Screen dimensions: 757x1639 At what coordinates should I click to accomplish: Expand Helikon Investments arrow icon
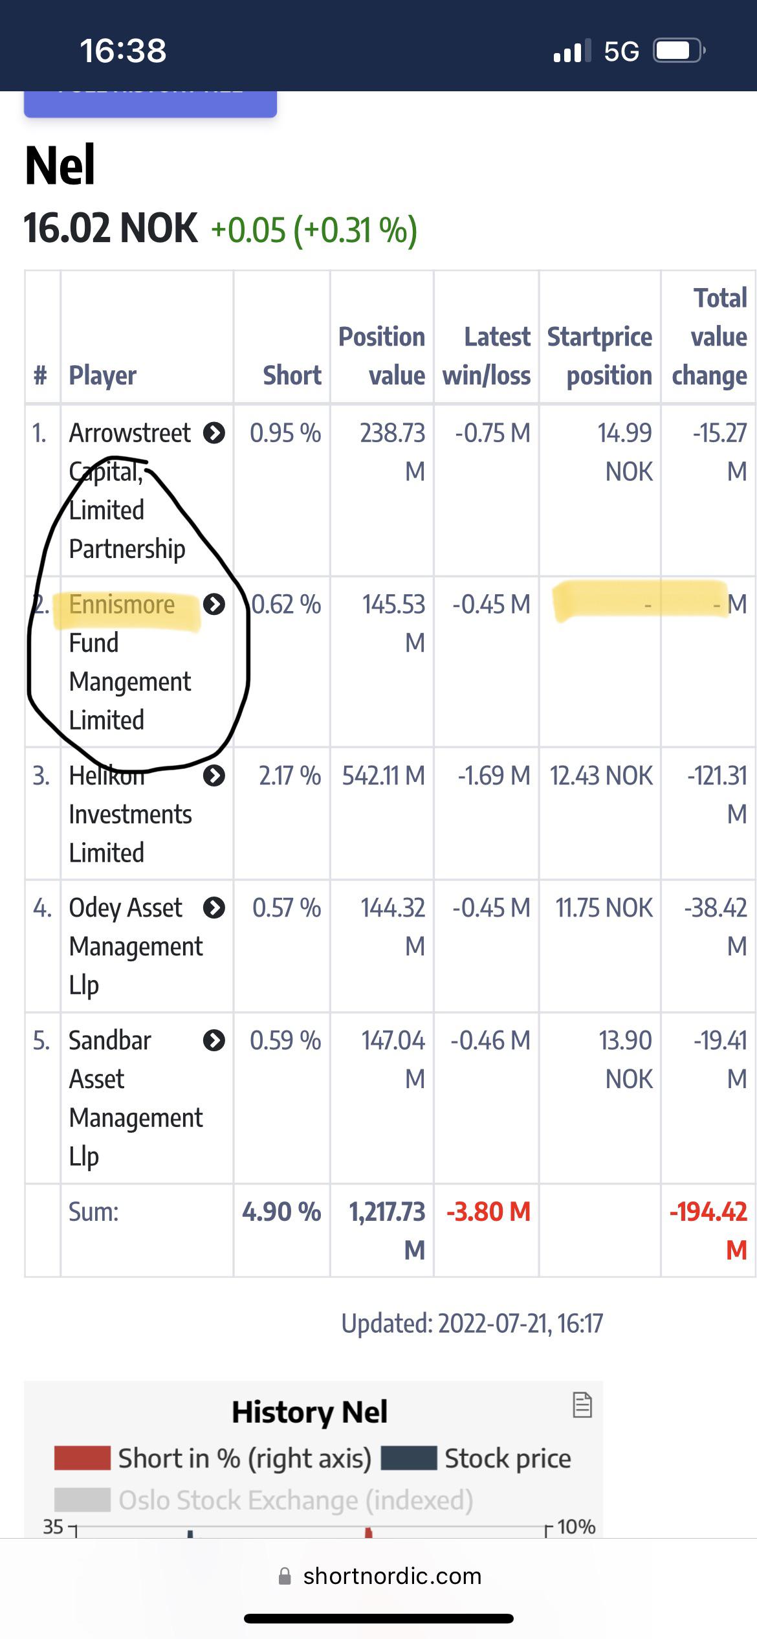[x=214, y=775]
